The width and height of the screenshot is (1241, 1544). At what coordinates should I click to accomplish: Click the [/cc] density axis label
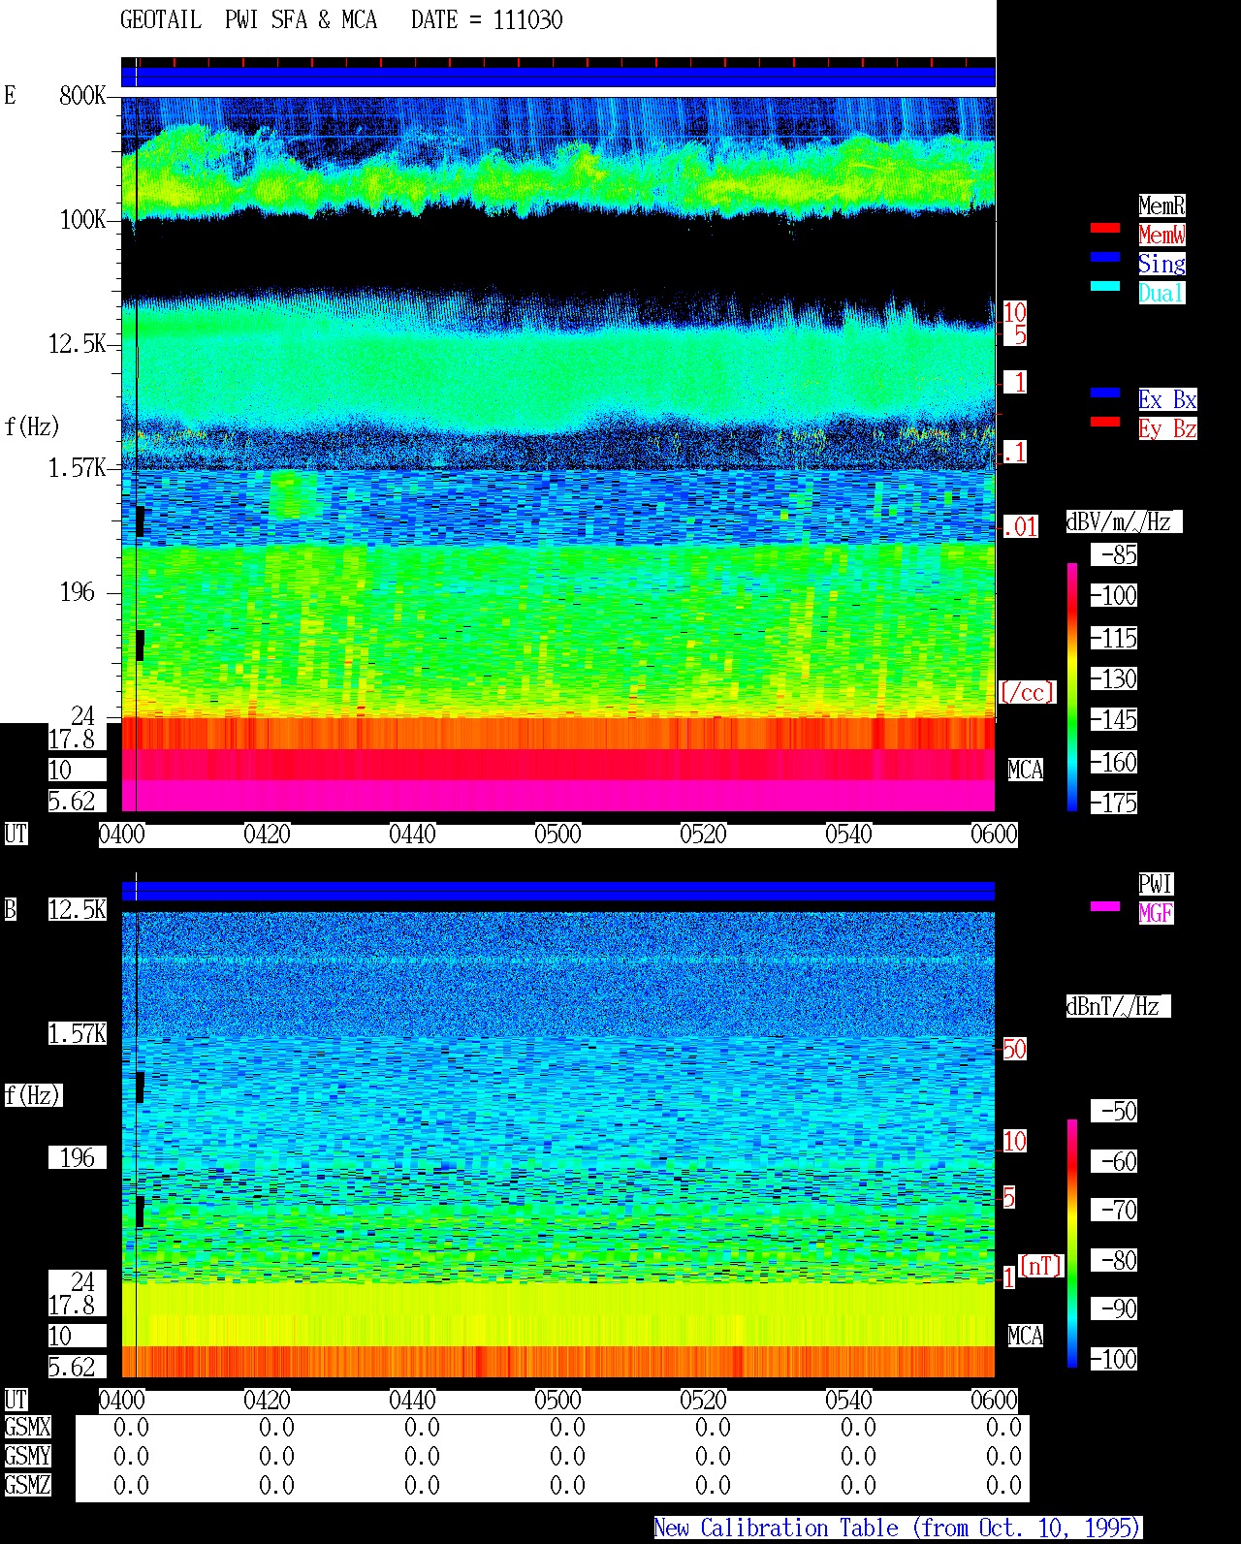(x=1027, y=692)
